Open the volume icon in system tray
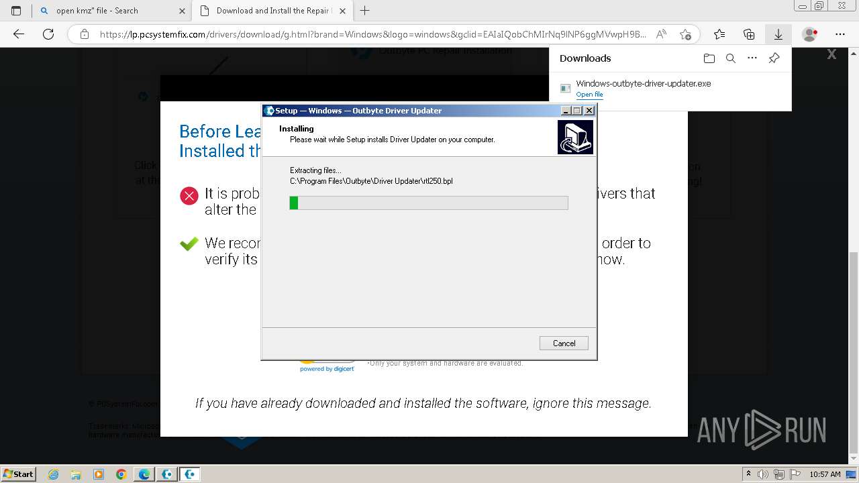The image size is (859, 483). (762, 474)
